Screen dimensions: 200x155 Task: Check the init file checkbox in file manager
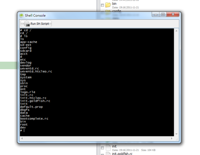point(102,148)
